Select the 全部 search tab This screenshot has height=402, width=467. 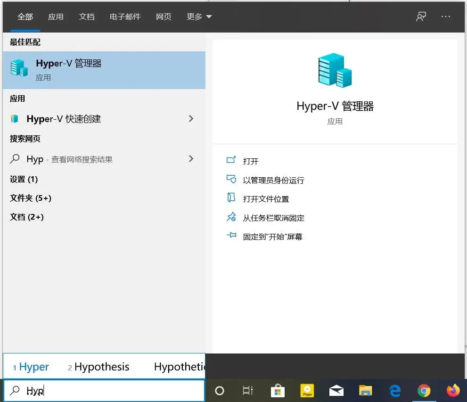point(25,16)
